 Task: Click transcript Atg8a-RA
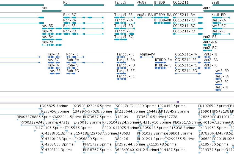[145, 18]
